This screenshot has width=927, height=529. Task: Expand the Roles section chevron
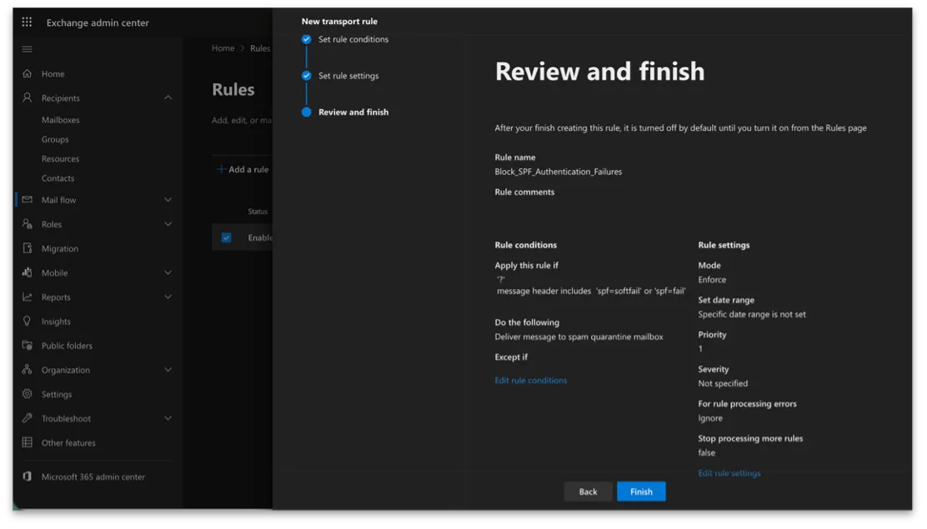[168, 224]
